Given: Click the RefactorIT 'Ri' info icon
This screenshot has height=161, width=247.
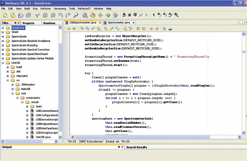Looking at the screenshot, I should pos(165,15).
